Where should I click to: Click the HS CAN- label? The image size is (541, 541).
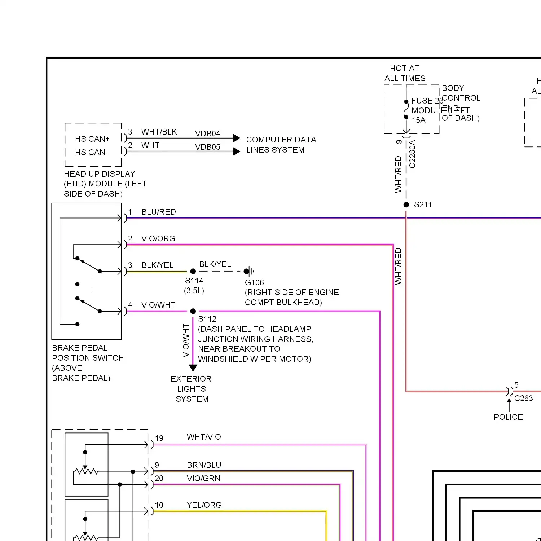(91, 152)
